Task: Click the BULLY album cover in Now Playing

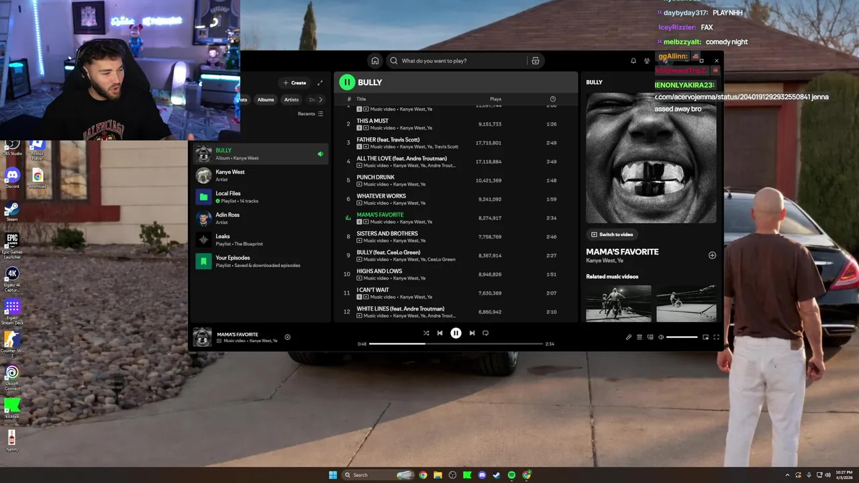Action: coord(651,158)
